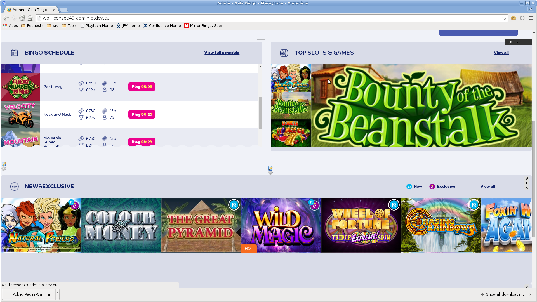Open the Lucky Numbers Bingo thumbnail
Screen dimensions: 537x302
pyautogui.click(x=20, y=87)
